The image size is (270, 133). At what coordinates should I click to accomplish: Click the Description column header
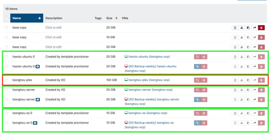54,18
